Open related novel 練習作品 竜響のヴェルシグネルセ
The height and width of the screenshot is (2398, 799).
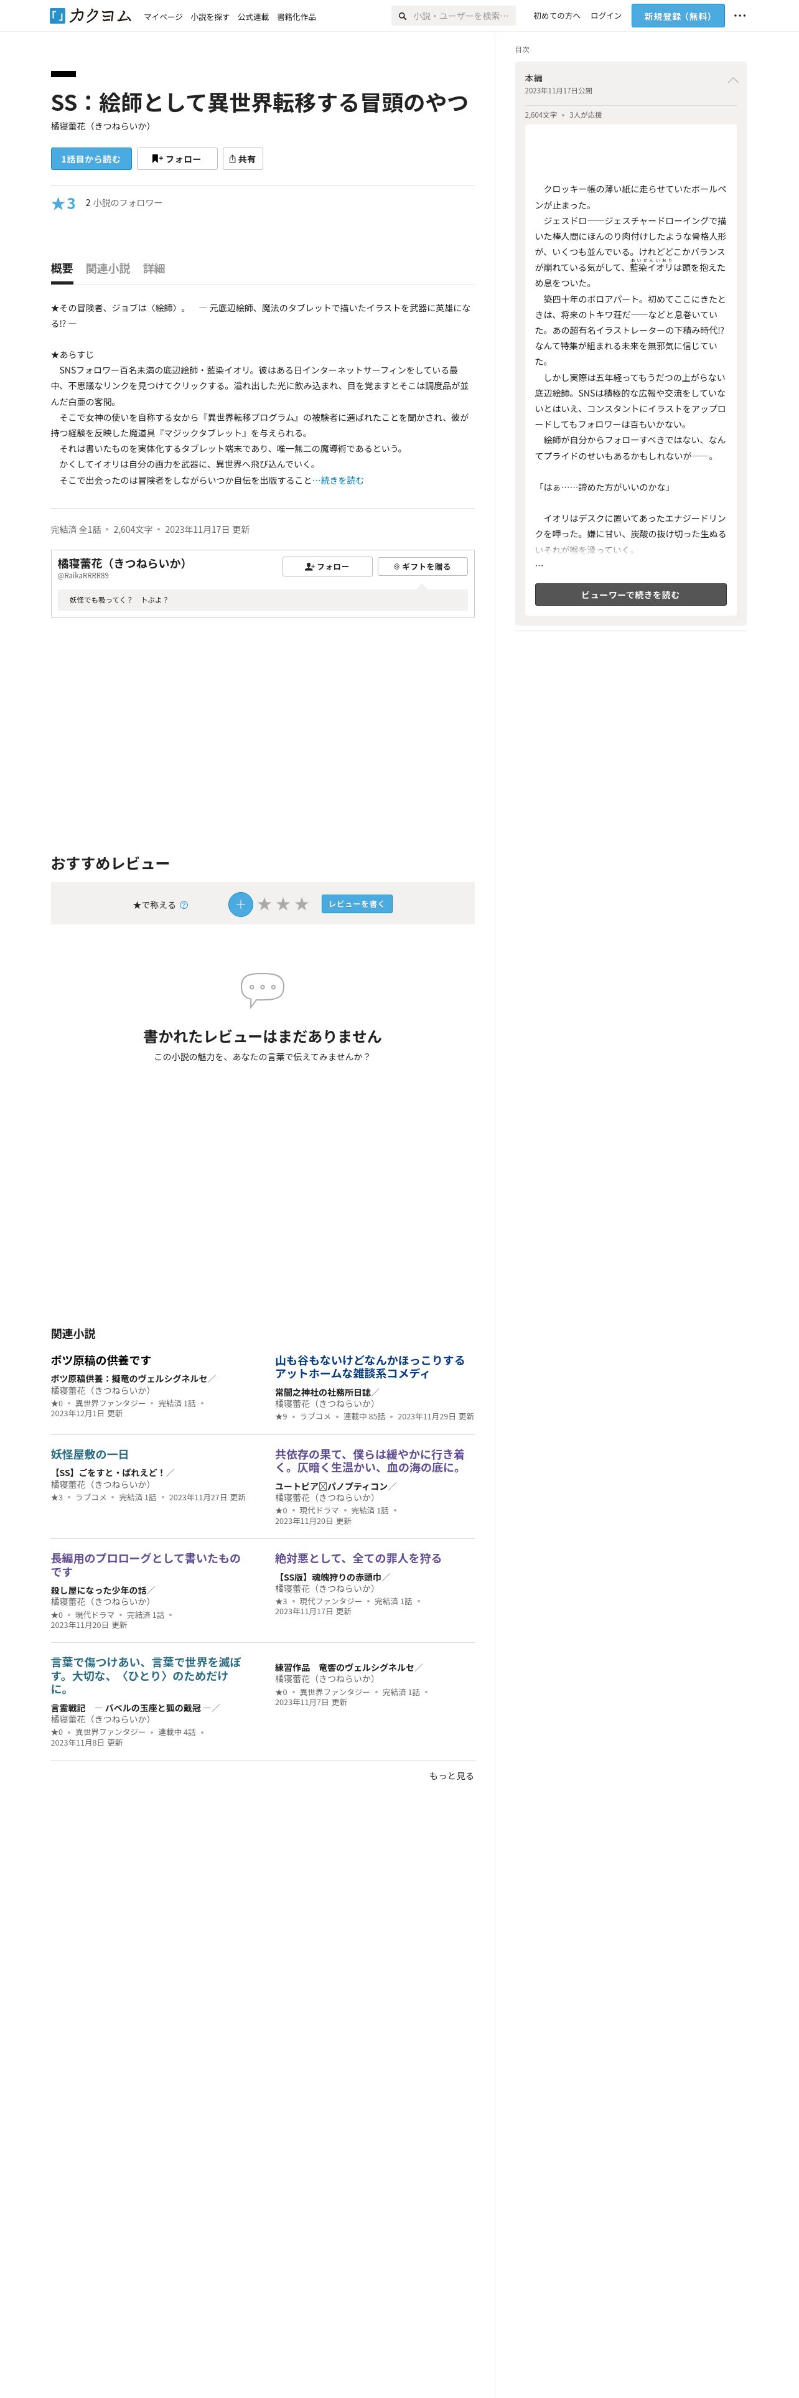tap(344, 1668)
